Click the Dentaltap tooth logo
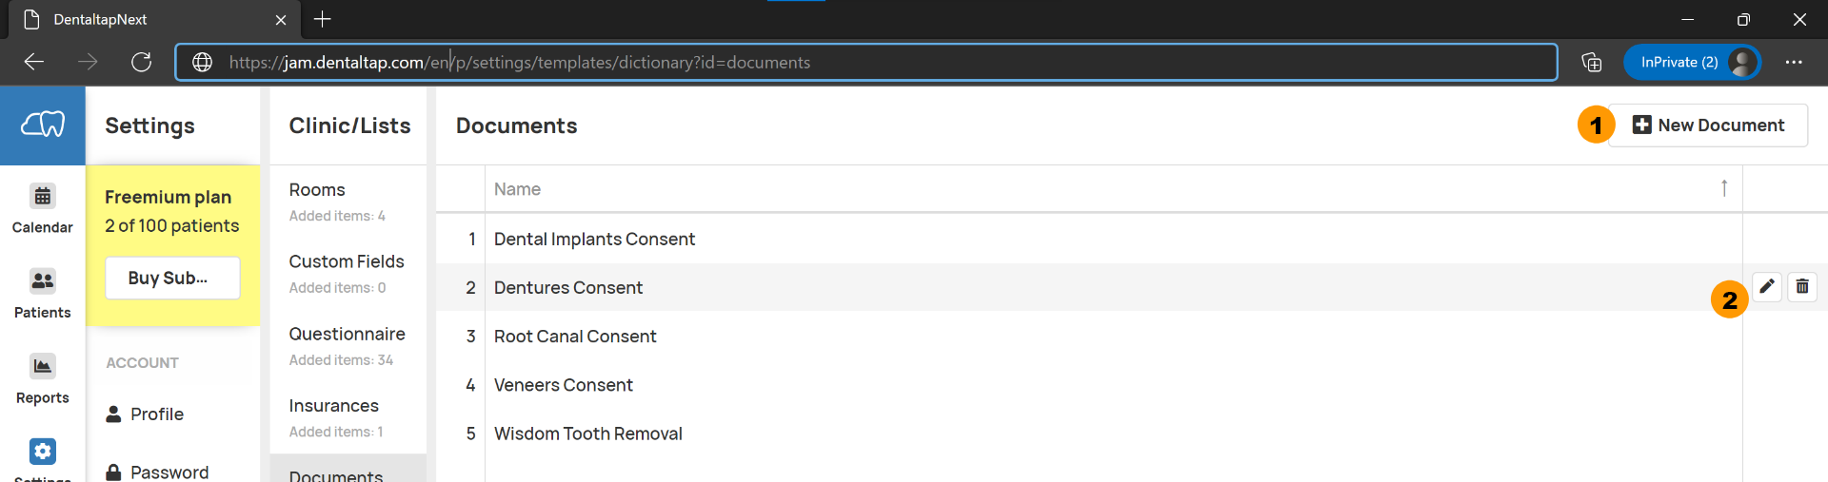This screenshot has width=1828, height=482. point(43,125)
